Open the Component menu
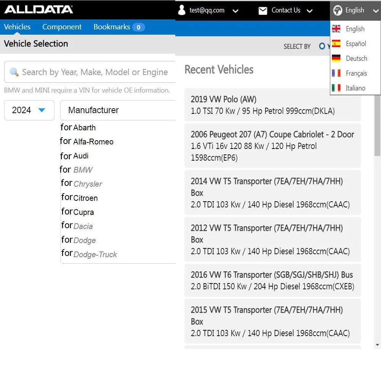The width and height of the screenshot is (381, 381). [x=62, y=27]
